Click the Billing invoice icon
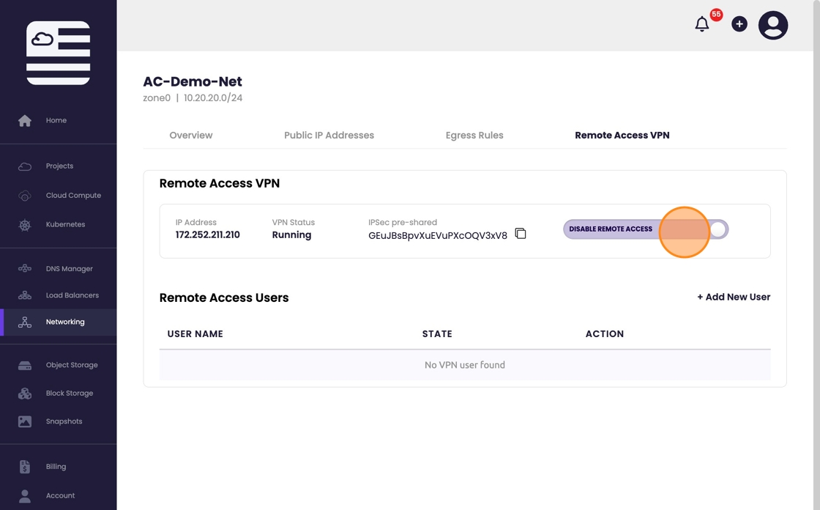The height and width of the screenshot is (510, 820). 25,467
